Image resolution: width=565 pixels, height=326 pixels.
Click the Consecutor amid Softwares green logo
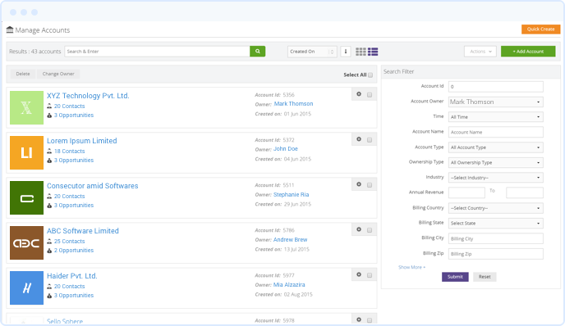(26, 197)
